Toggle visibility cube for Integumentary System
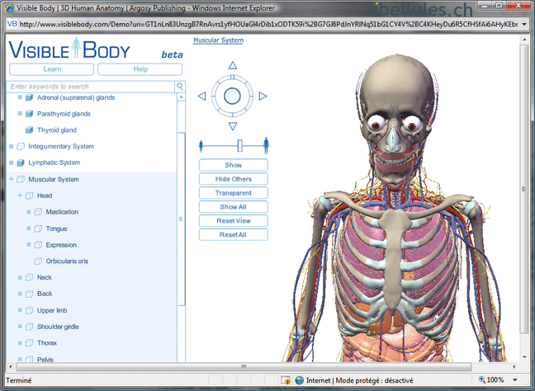Screen dimensions: 535x391 click(21, 146)
